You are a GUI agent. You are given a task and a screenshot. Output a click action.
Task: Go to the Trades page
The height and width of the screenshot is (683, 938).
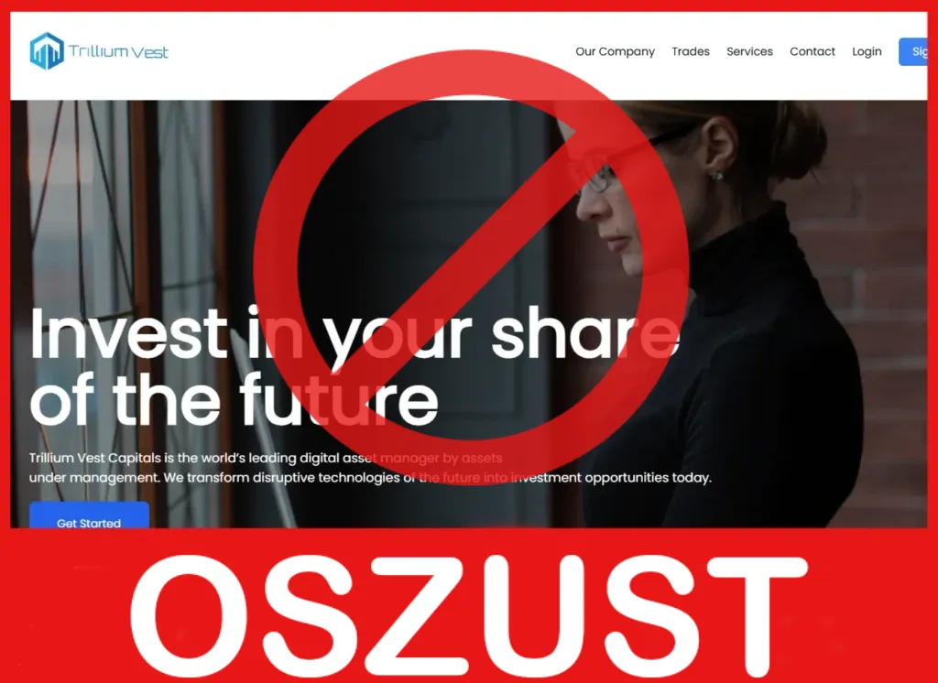point(691,51)
